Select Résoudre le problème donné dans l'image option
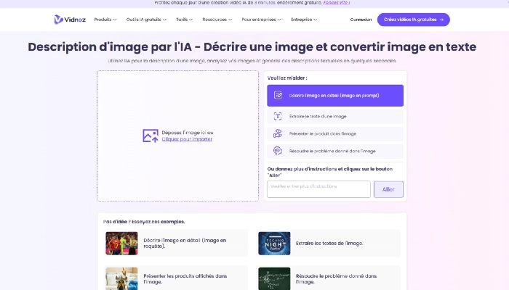Screen dimensions: 509x290 point(335,151)
